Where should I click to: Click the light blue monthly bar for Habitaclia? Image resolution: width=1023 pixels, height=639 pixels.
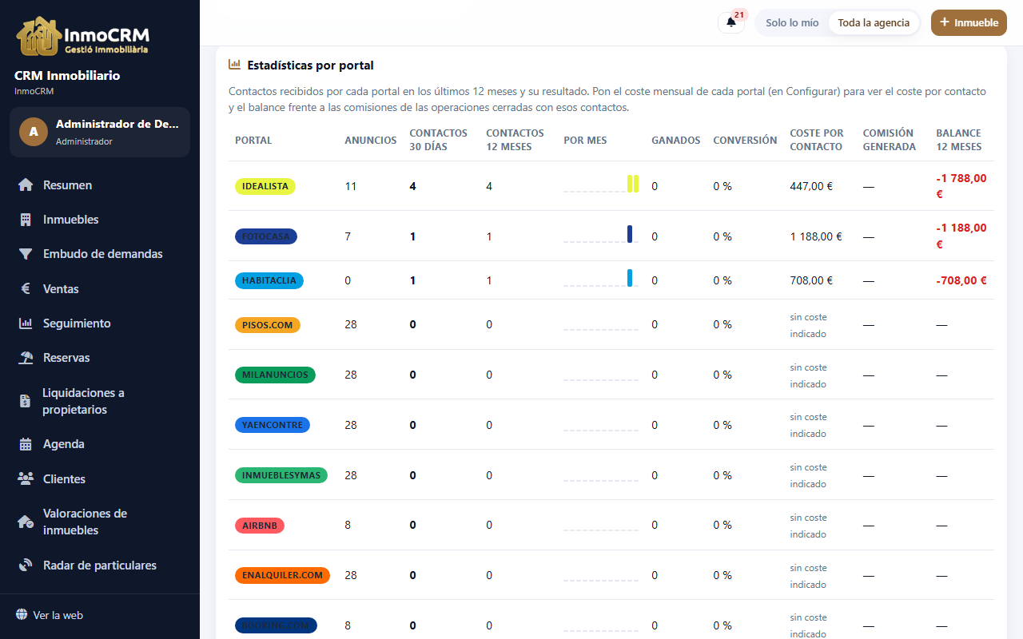click(x=630, y=278)
